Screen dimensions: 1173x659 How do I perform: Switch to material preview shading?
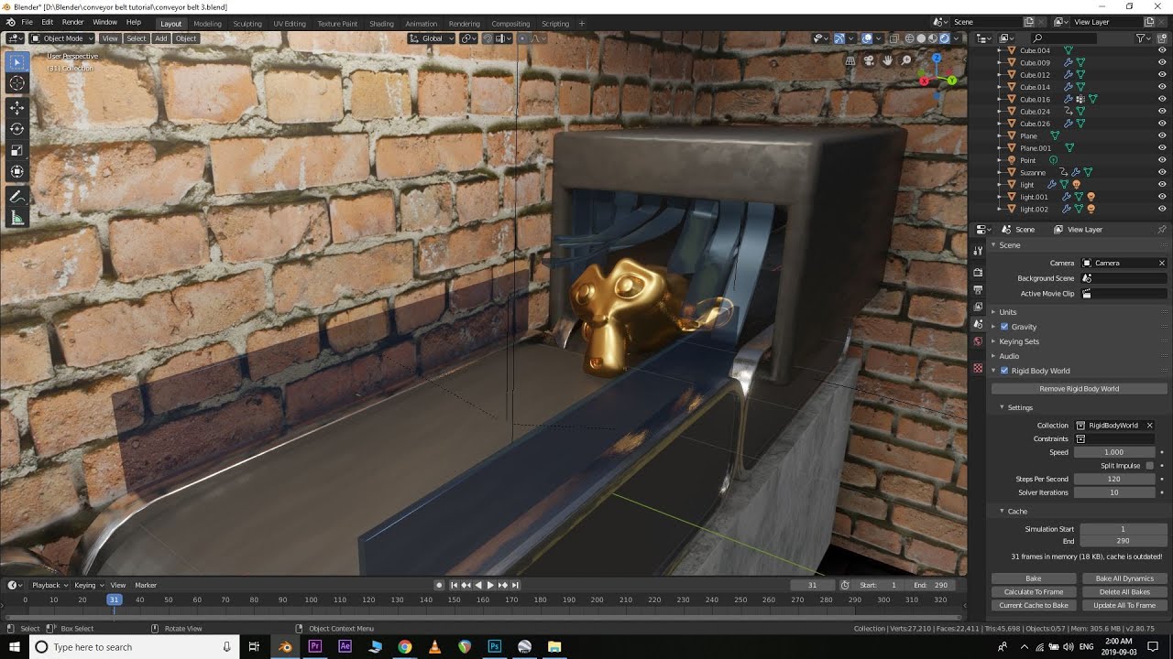pos(933,38)
